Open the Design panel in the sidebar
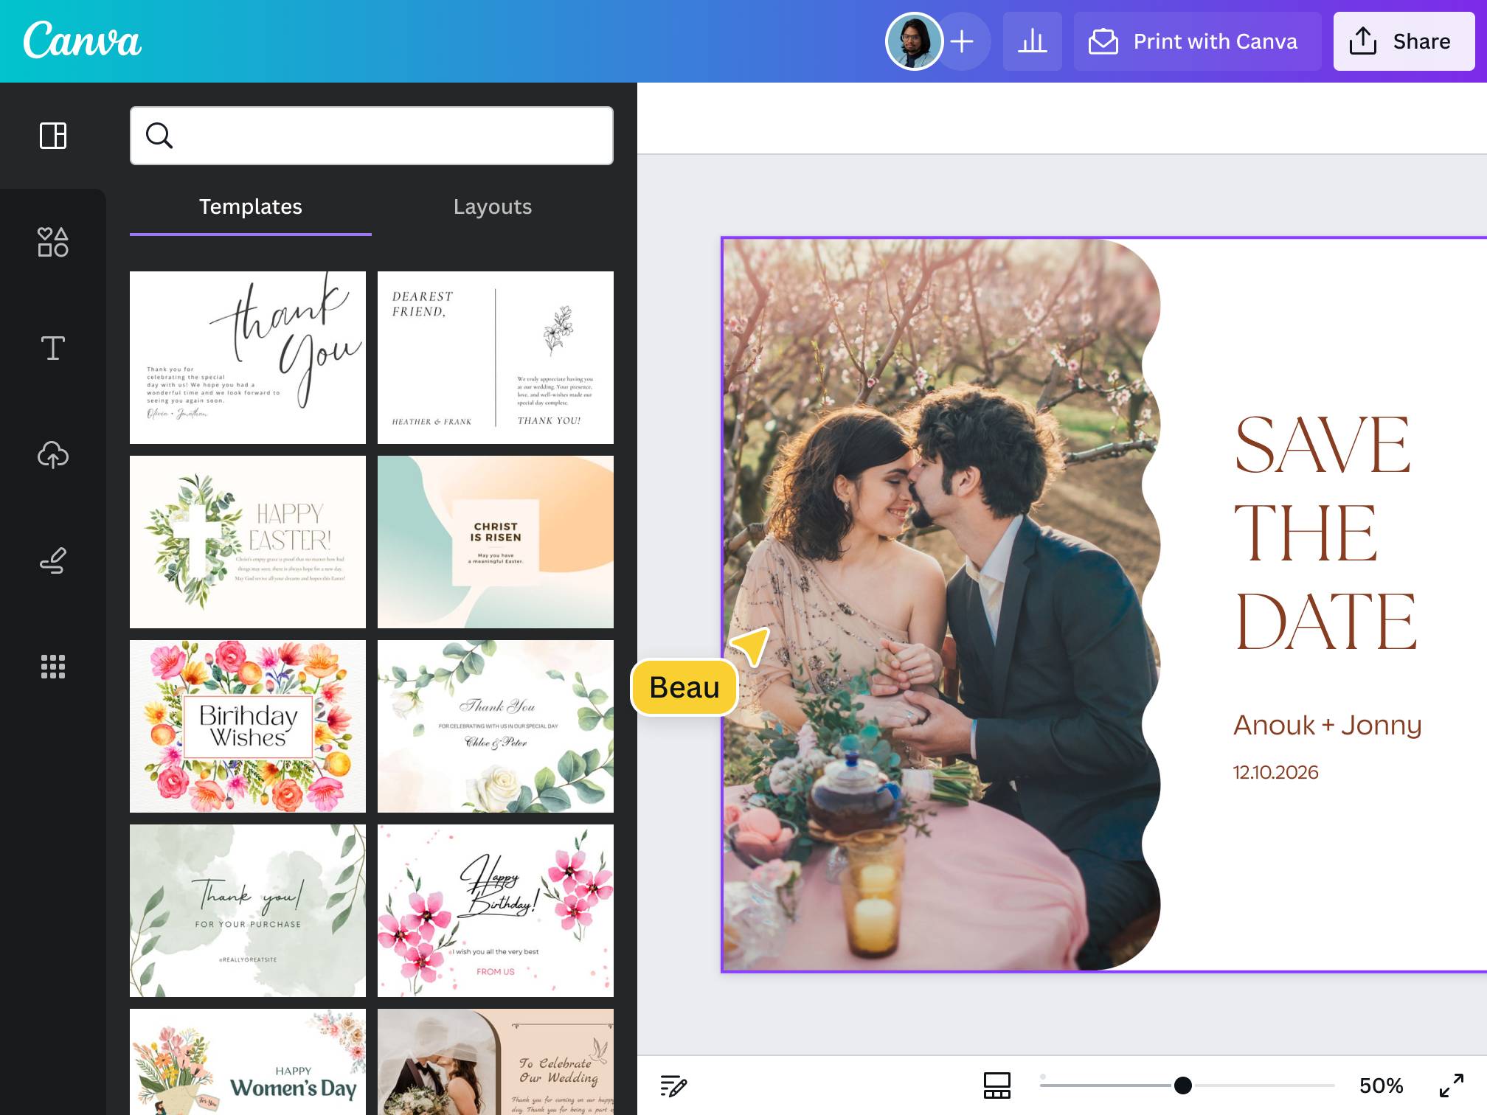The width and height of the screenshot is (1487, 1115). pyautogui.click(x=52, y=136)
